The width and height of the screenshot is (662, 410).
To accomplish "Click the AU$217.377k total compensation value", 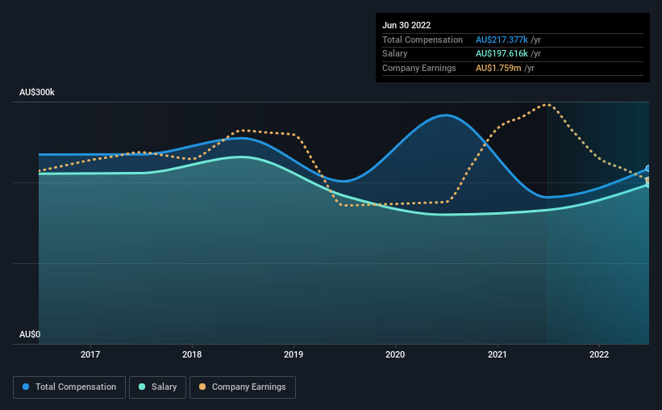I will point(502,40).
